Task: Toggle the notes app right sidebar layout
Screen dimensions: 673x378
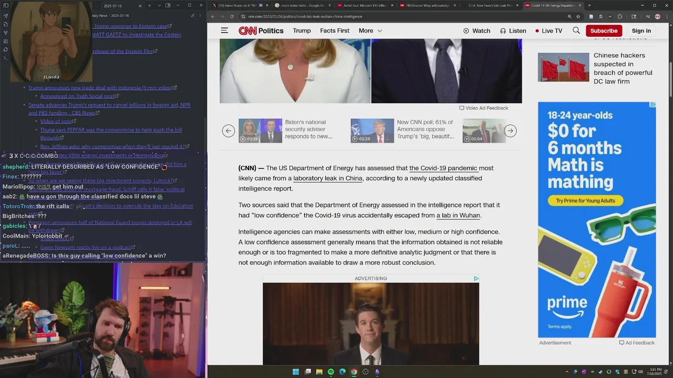Action: point(168,5)
